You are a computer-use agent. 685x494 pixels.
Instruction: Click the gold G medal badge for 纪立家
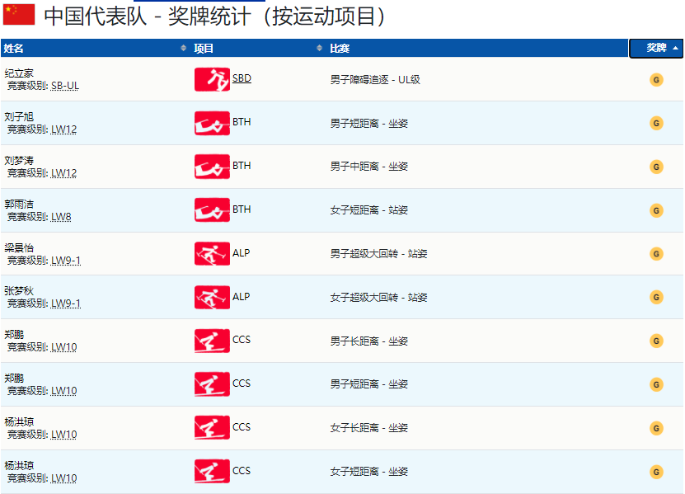click(x=656, y=79)
